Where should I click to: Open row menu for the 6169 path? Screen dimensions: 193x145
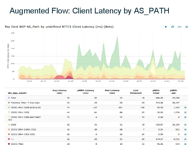(185, 125)
